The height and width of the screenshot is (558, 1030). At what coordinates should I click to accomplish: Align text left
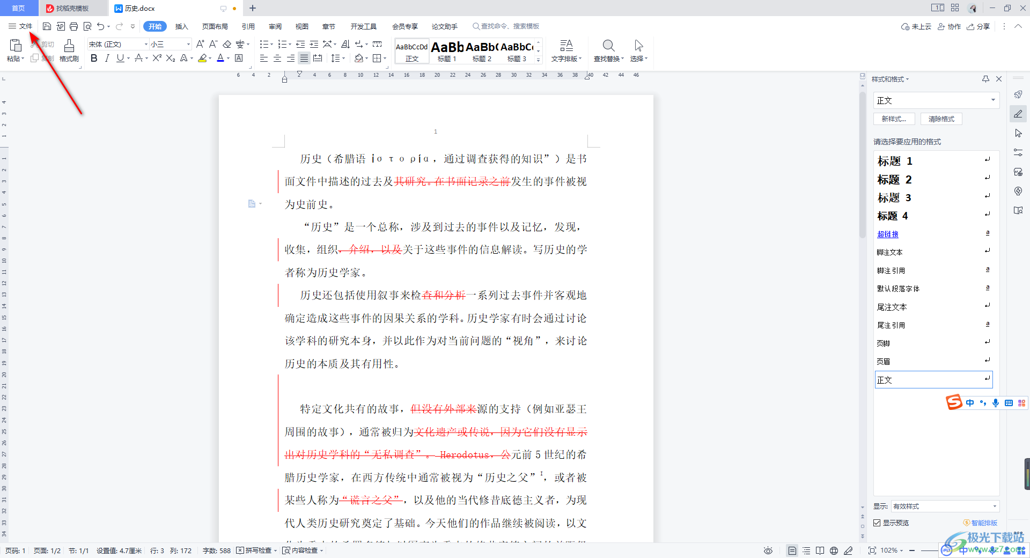(x=264, y=58)
